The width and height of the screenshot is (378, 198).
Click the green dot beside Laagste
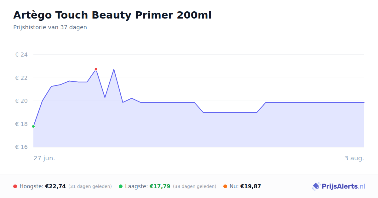pos(121,186)
